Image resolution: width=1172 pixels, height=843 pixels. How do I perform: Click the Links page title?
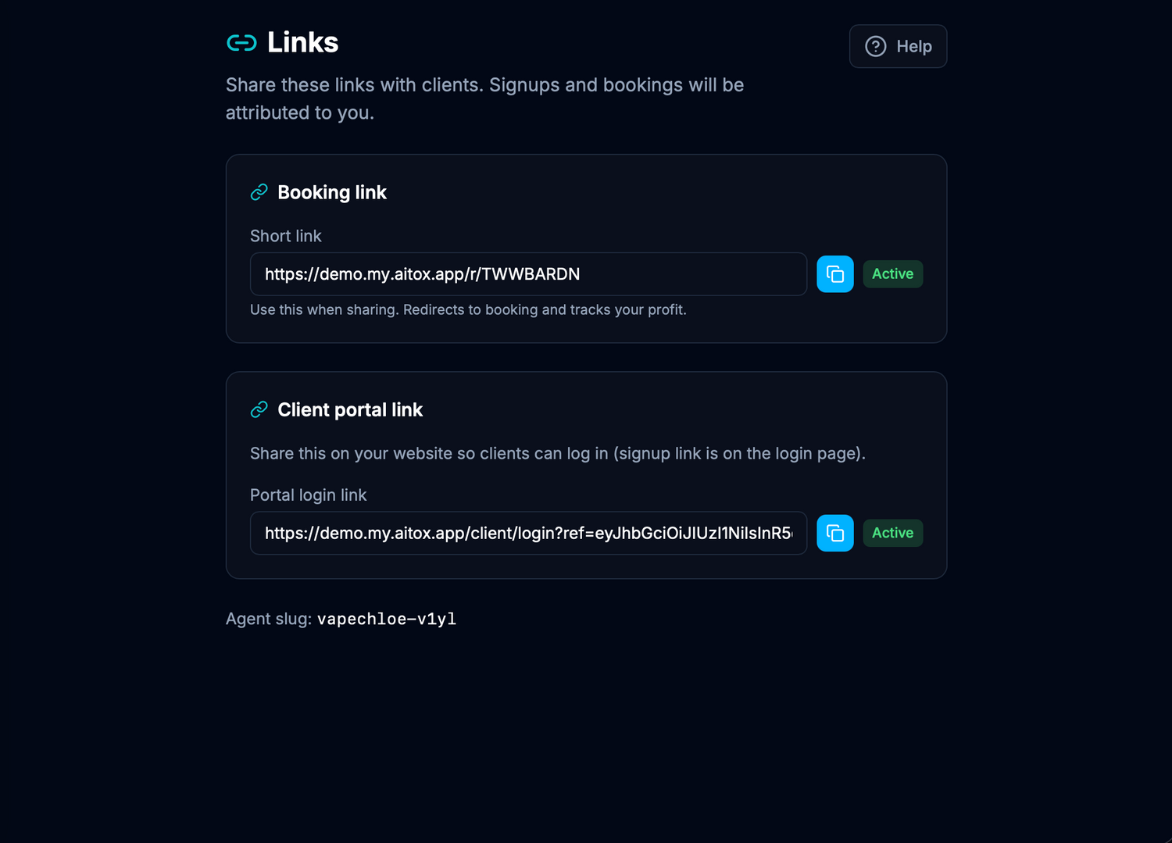point(302,42)
